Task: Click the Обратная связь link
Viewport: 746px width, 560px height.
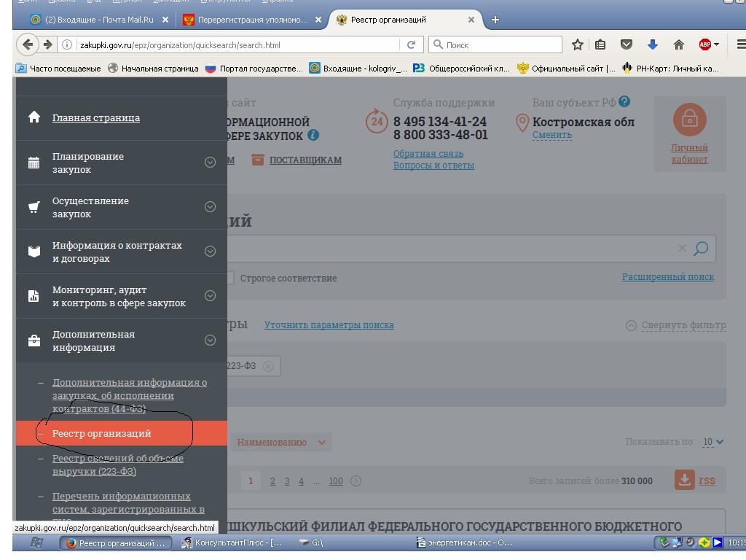Action: point(428,154)
